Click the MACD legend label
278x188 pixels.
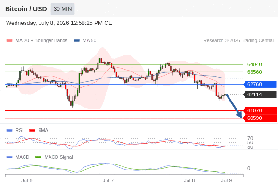tap(23, 157)
